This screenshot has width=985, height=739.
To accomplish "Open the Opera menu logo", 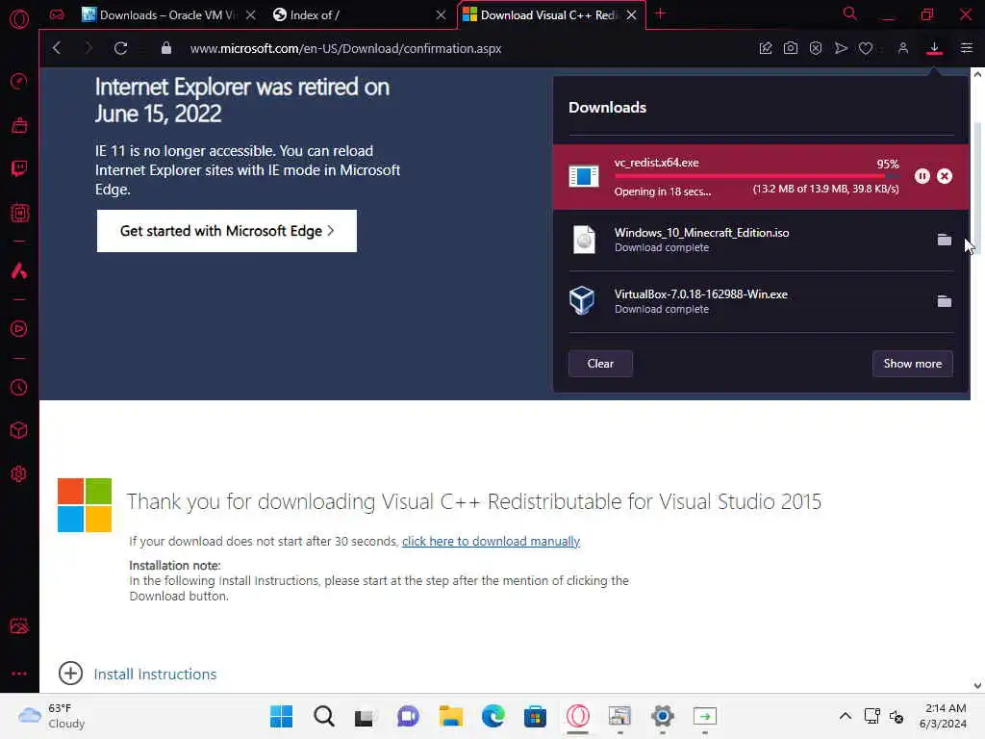I will pyautogui.click(x=19, y=19).
